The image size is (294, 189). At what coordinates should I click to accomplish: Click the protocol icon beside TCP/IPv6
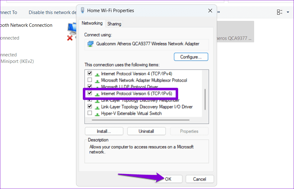tap(97, 94)
